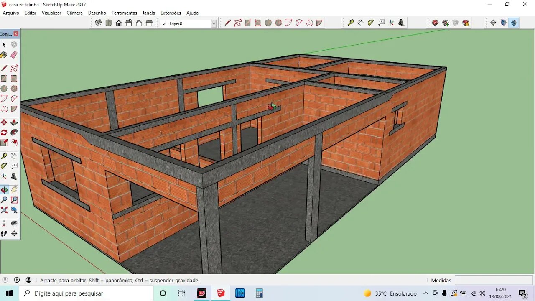Pick the Rectangle tool in left palette
This screenshot has width=535, height=301.
[x=4, y=78]
